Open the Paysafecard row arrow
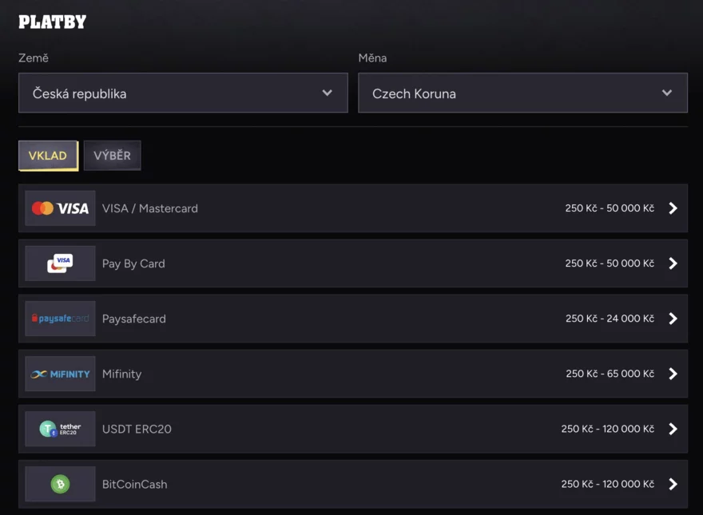 [673, 319]
